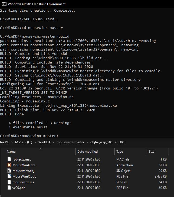Click the command prompt icon in title bar
This screenshot has width=174, height=197.
4,4
